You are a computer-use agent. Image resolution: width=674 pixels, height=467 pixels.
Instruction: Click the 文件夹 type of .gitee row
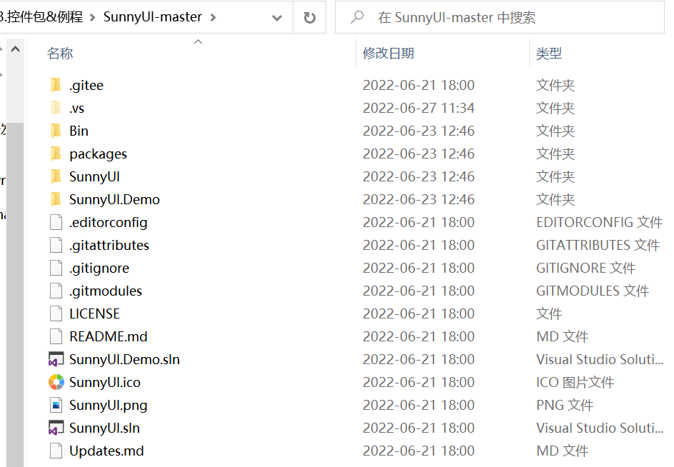pyautogui.click(x=555, y=85)
